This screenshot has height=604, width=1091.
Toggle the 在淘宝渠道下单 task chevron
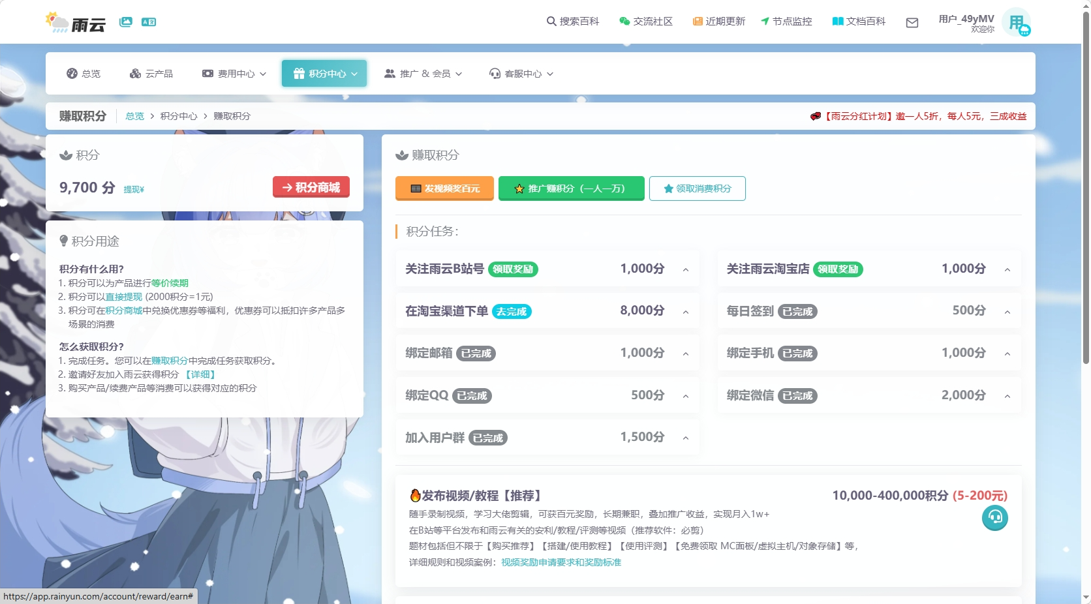coord(686,312)
